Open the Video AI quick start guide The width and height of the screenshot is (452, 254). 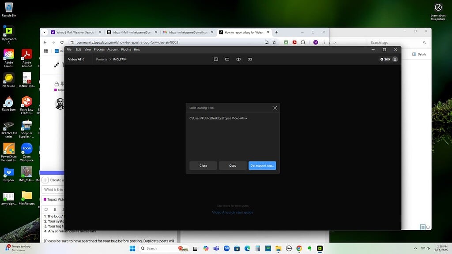point(233,212)
